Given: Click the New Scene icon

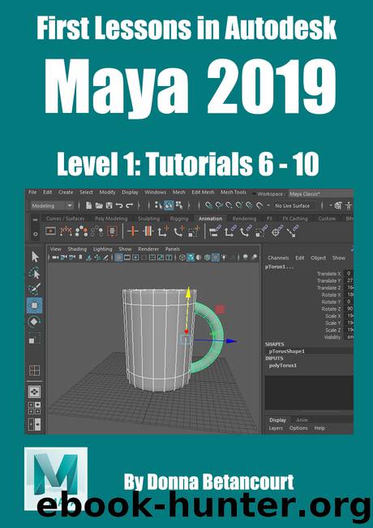Looking at the screenshot, I should point(88,206).
